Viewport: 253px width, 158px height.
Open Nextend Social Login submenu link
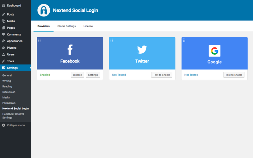click(x=15, y=108)
